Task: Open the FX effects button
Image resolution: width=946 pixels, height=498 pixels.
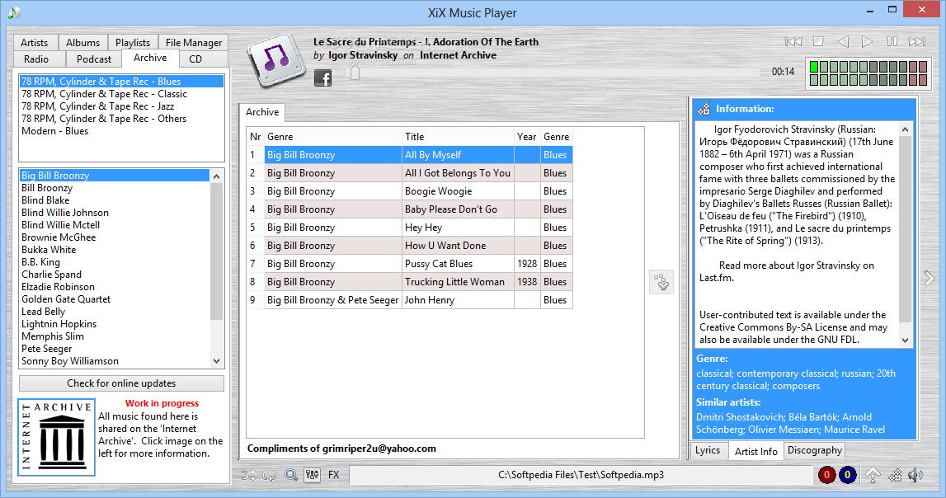Action: [x=334, y=475]
